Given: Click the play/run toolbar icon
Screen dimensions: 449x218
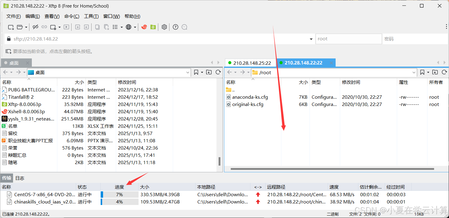Looking at the screenshot, I should (x=66, y=27).
